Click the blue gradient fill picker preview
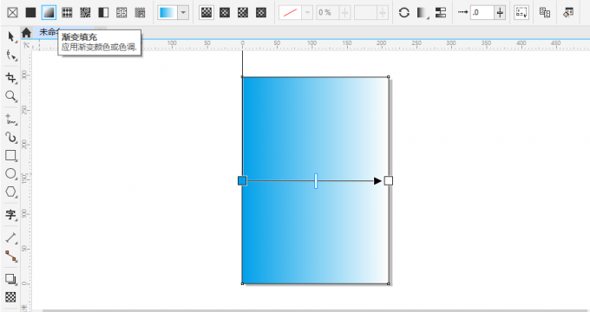 (167, 12)
